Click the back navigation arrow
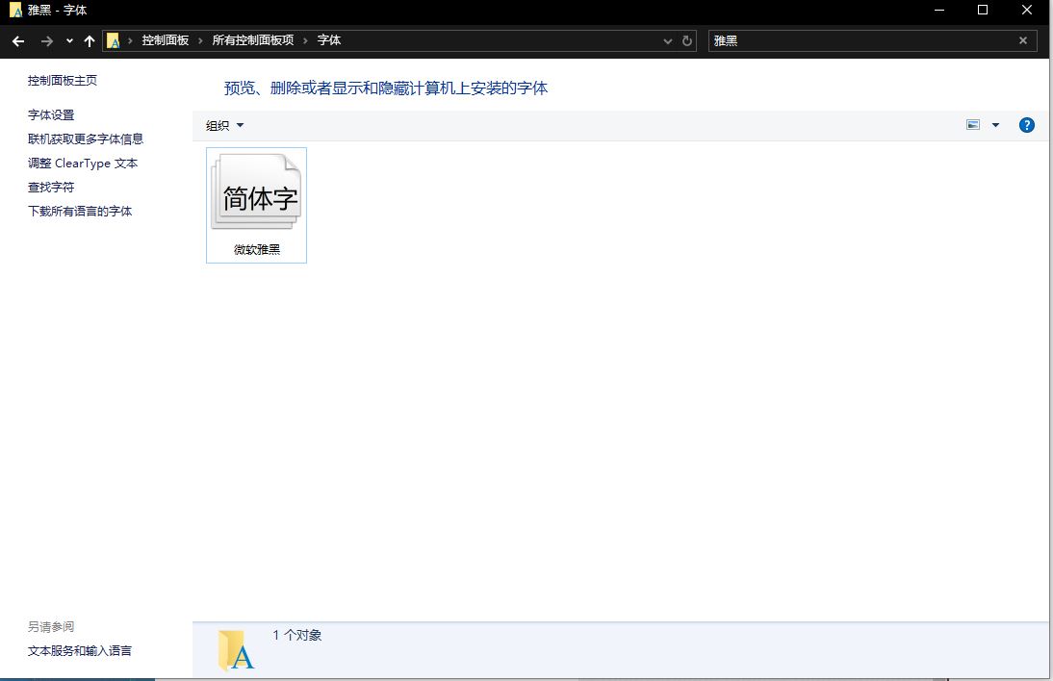 17,41
